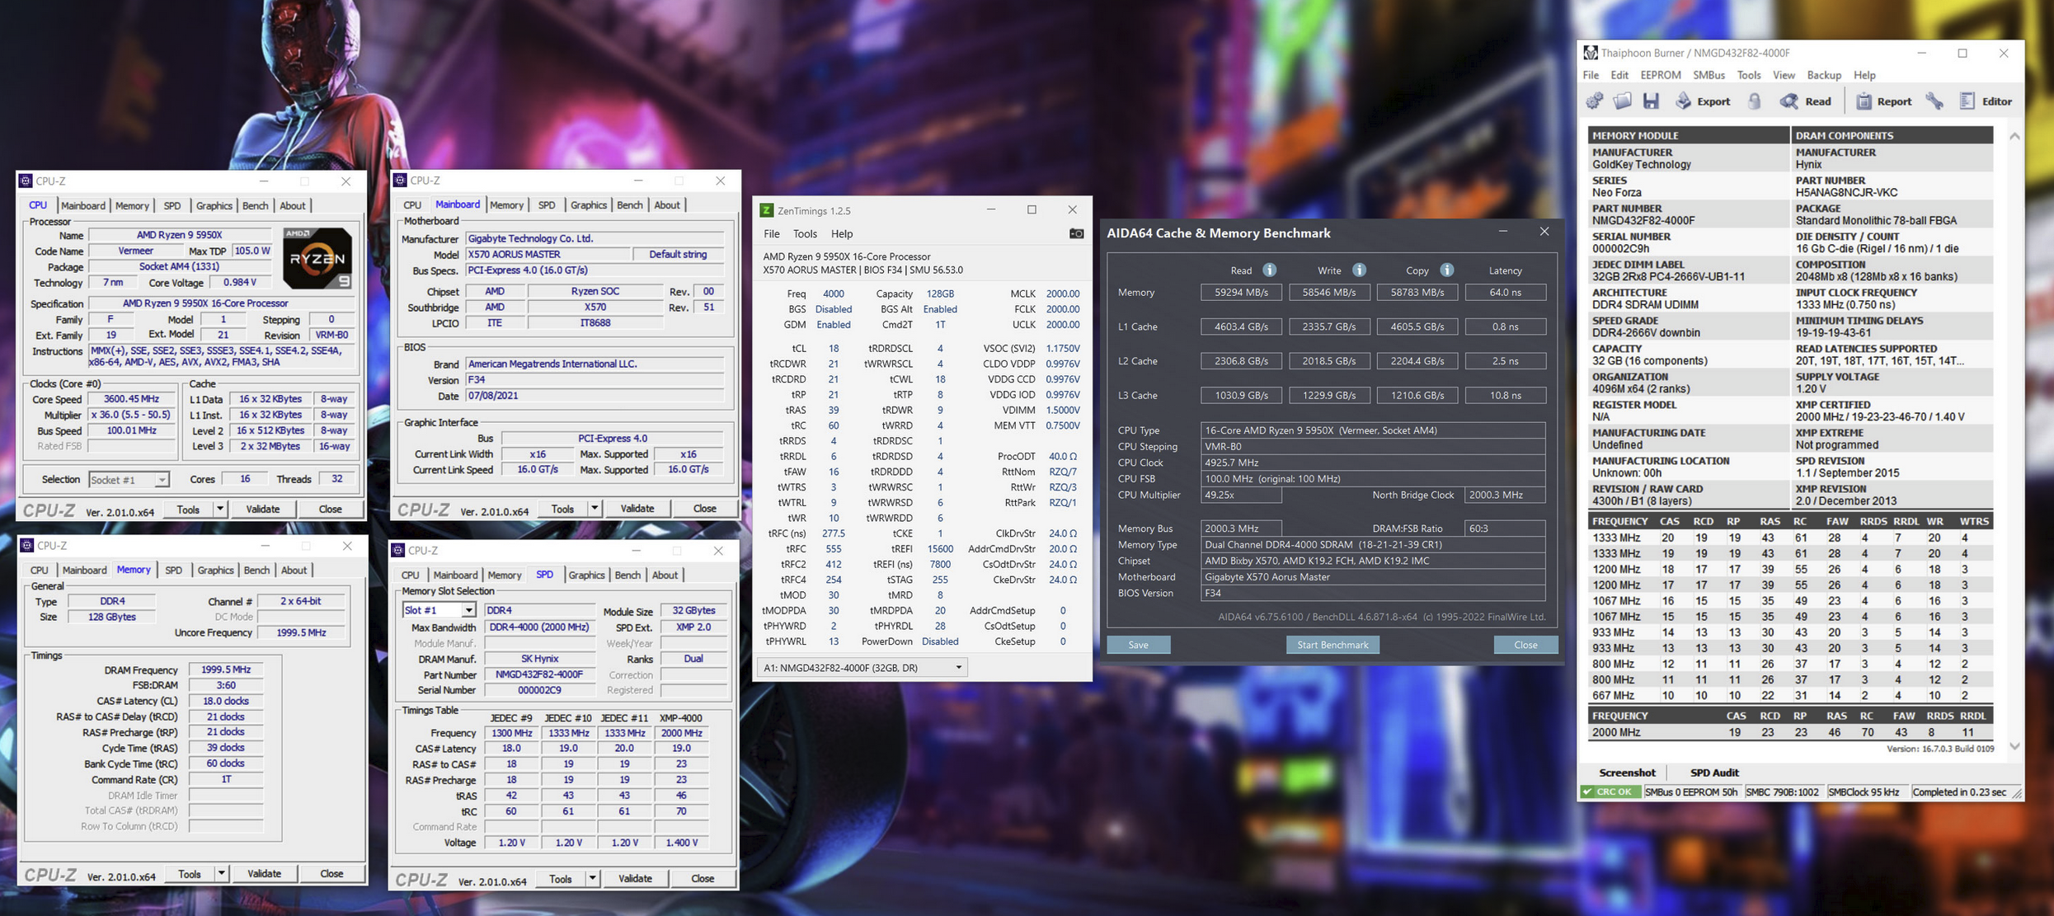
Task: Click the open folder icon in Thaiphoon toolbar
Action: tap(1622, 101)
